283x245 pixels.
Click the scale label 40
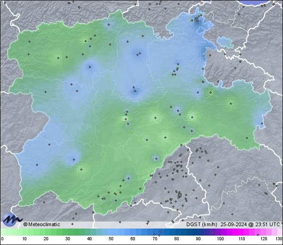[89, 239]
